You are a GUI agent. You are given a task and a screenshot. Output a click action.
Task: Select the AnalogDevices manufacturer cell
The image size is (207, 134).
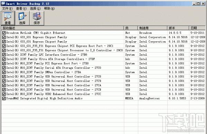(x=149, y=98)
